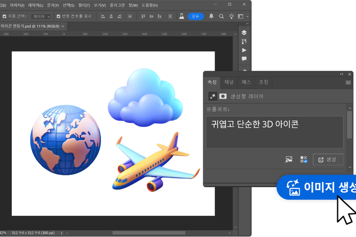Open the 레이어 auto-select dropdown
This screenshot has height=237, width=356.
pyautogui.click(x=41, y=17)
